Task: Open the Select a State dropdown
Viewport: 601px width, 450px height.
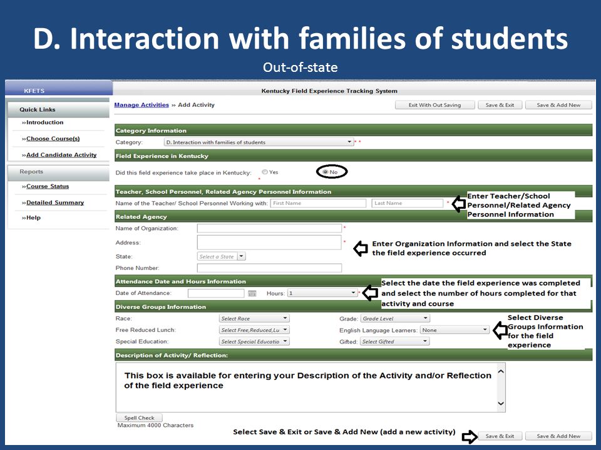Action: pyautogui.click(x=221, y=256)
